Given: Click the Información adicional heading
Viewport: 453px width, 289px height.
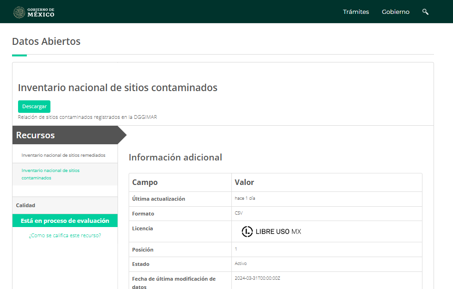Looking at the screenshot, I should click(176, 157).
